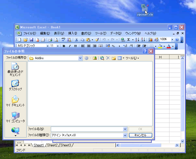Viewport: 196px width, 159px height.
Task: Select My Documents place in sidebar
Action: coord(15,101)
